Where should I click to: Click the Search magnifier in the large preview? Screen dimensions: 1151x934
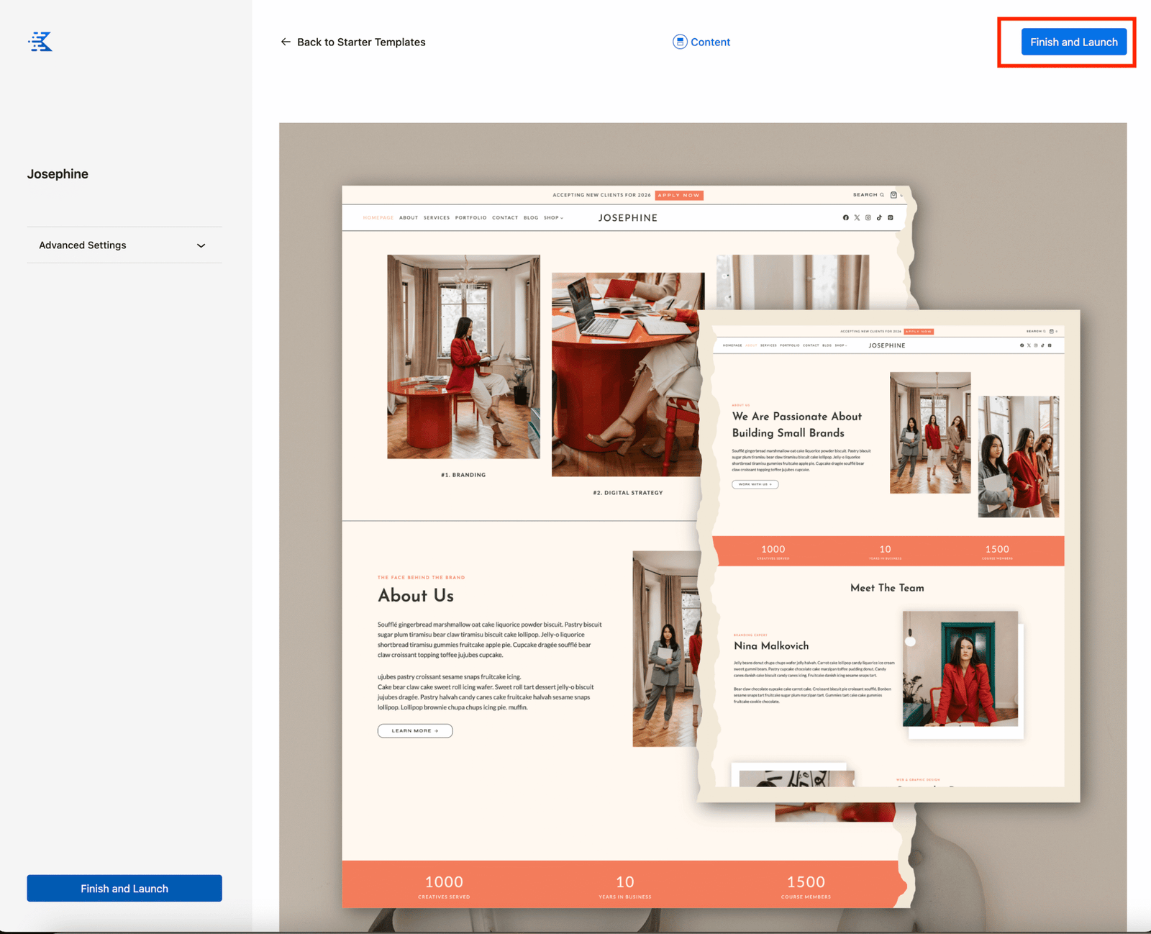click(x=882, y=195)
